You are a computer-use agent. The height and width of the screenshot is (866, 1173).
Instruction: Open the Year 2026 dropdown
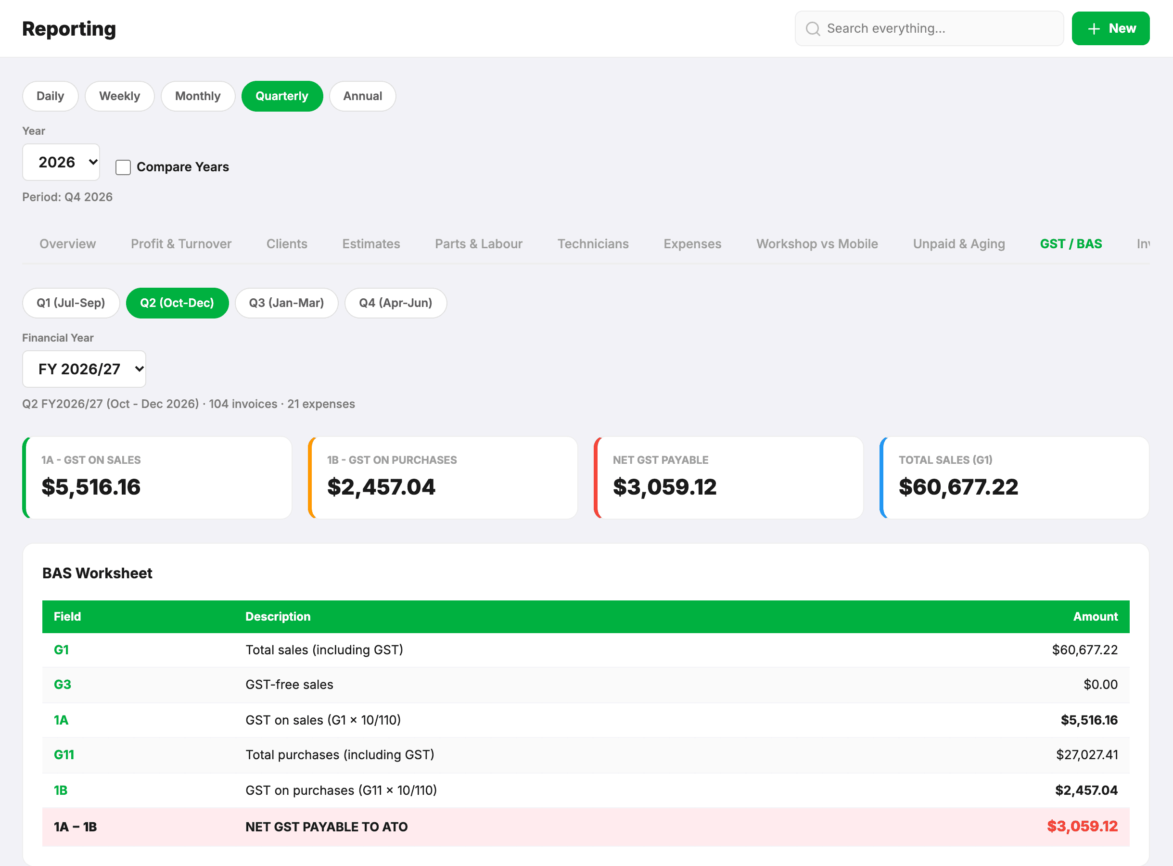tap(61, 162)
